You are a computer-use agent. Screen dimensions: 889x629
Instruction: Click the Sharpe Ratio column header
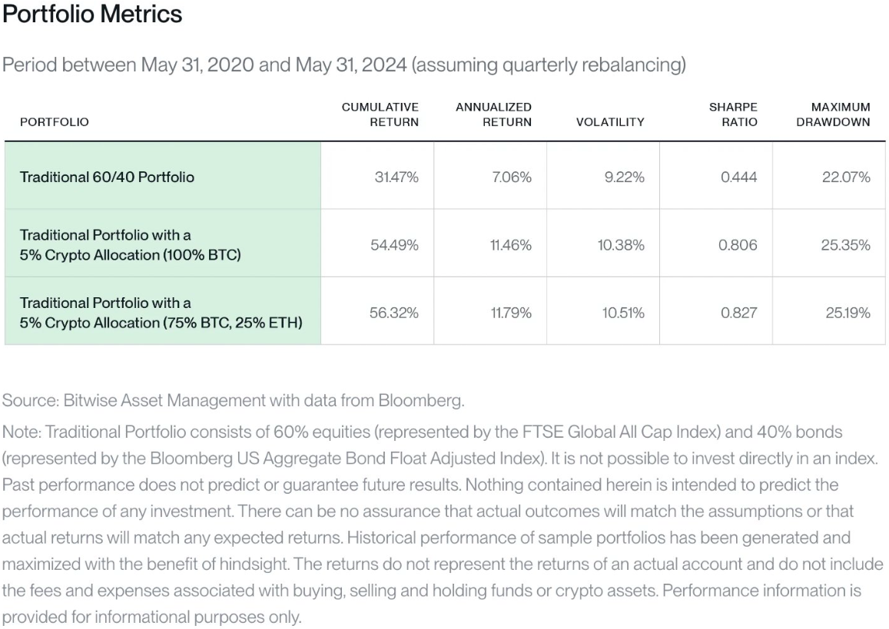click(x=733, y=114)
